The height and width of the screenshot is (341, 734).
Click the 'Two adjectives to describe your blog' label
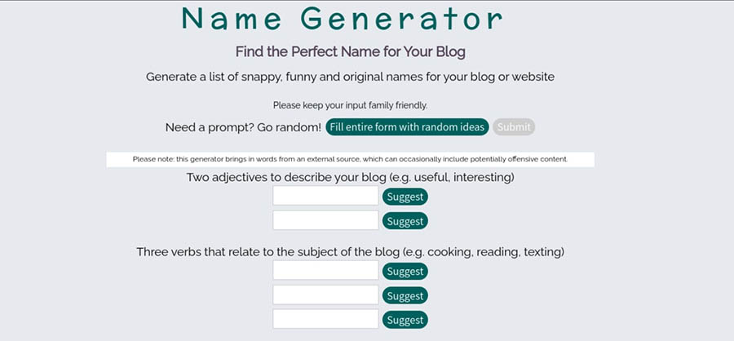(x=350, y=177)
